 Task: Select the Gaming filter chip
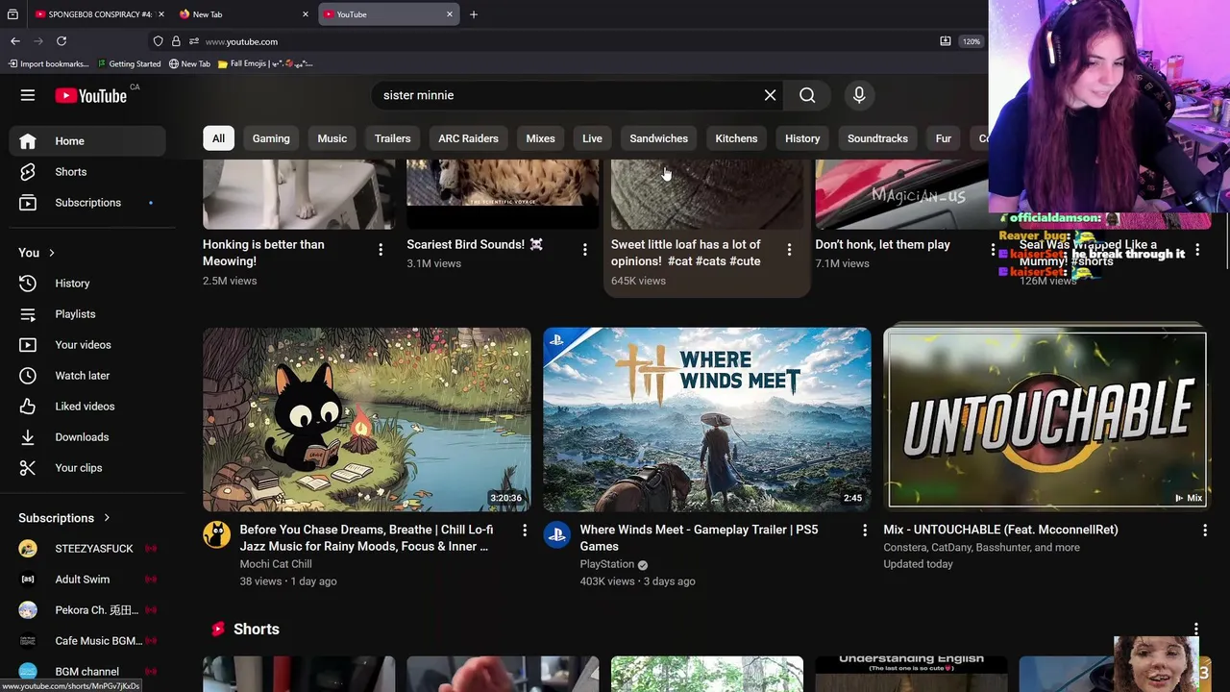[x=271, y=138]
